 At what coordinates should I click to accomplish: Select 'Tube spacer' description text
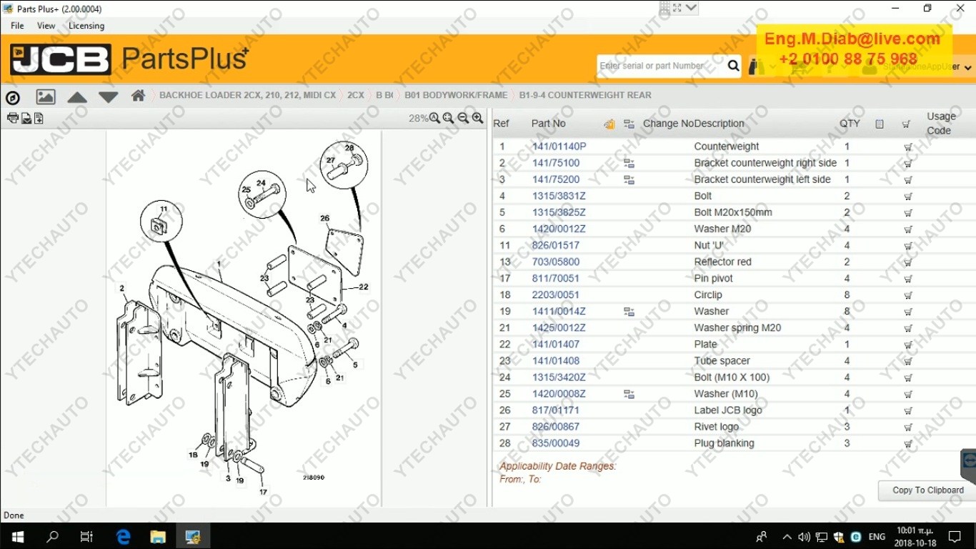coord(722,361)
